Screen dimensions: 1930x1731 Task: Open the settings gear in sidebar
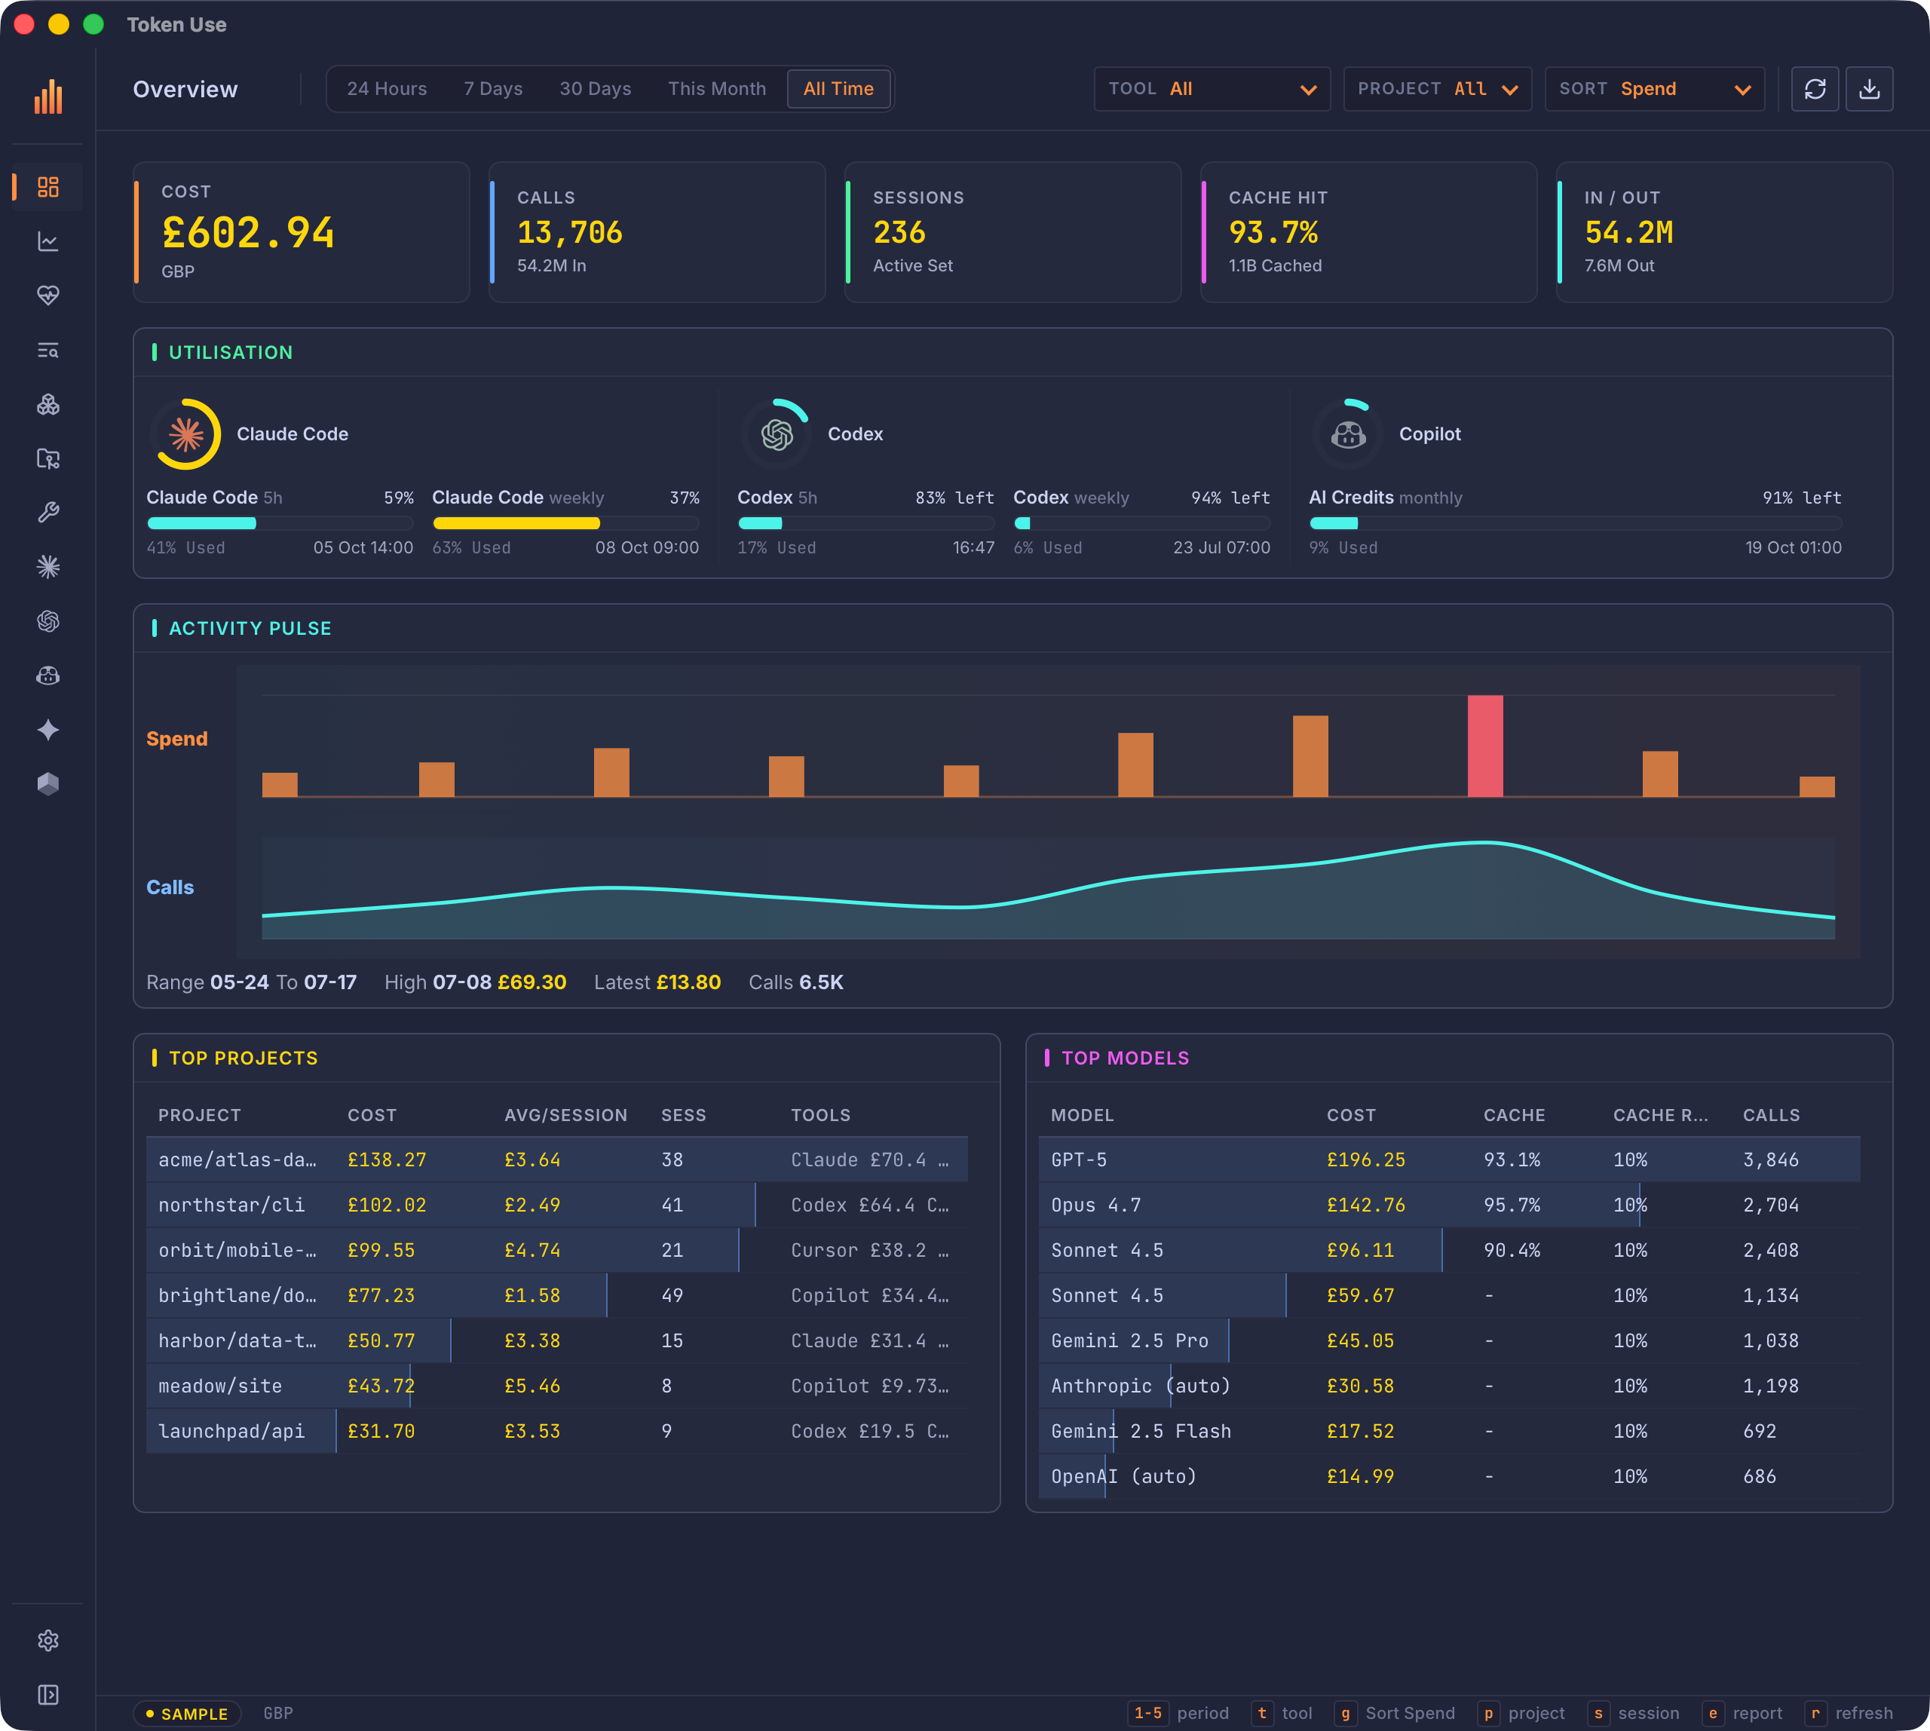47,1641
